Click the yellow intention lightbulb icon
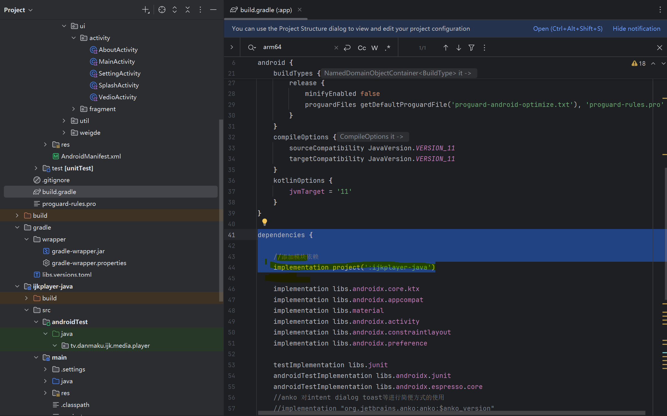Image resolution: width=667 pixels, height=416 pixels. (x=264, y=222)
